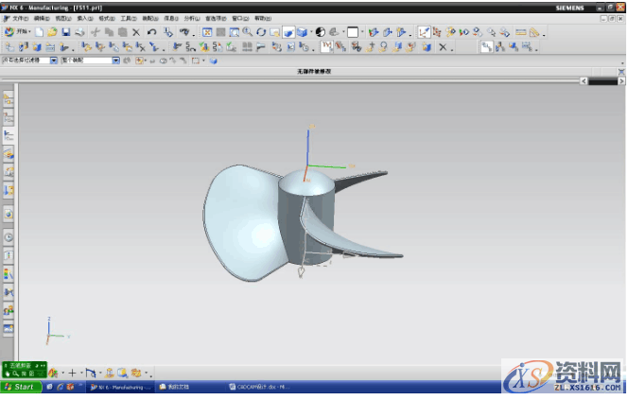Click the white background color swatch
This screenshot has height=400, width=628.
(352, 32)
